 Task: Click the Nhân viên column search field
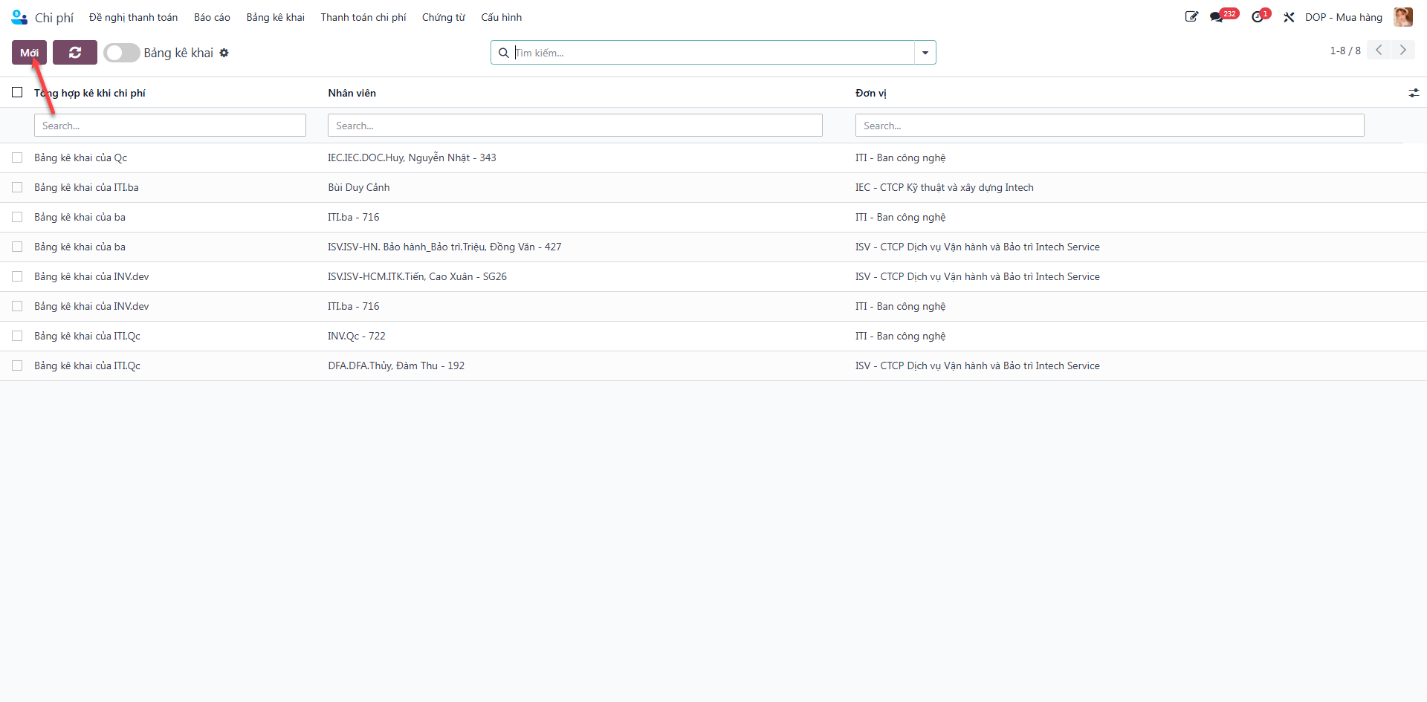click(x=575, y=126)
